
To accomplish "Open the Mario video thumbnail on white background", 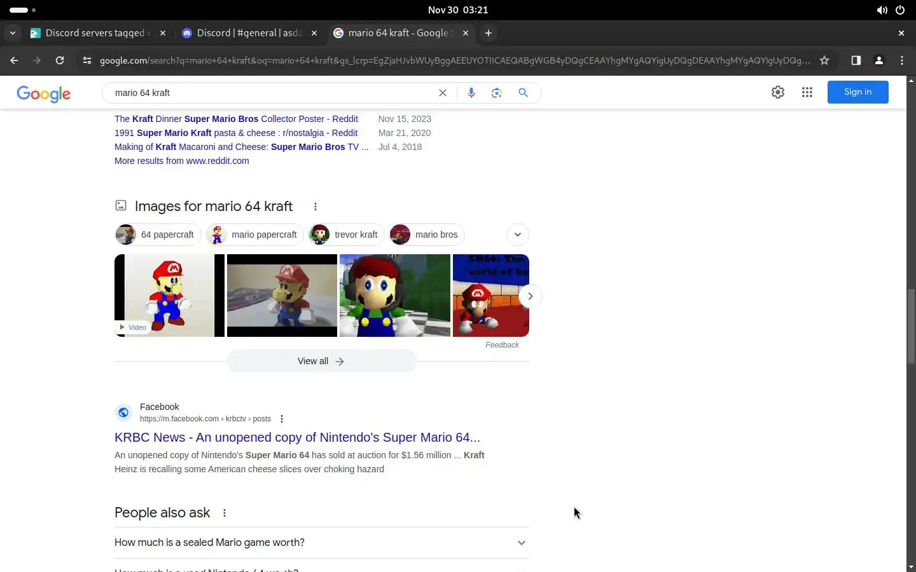I will (169, 296).
